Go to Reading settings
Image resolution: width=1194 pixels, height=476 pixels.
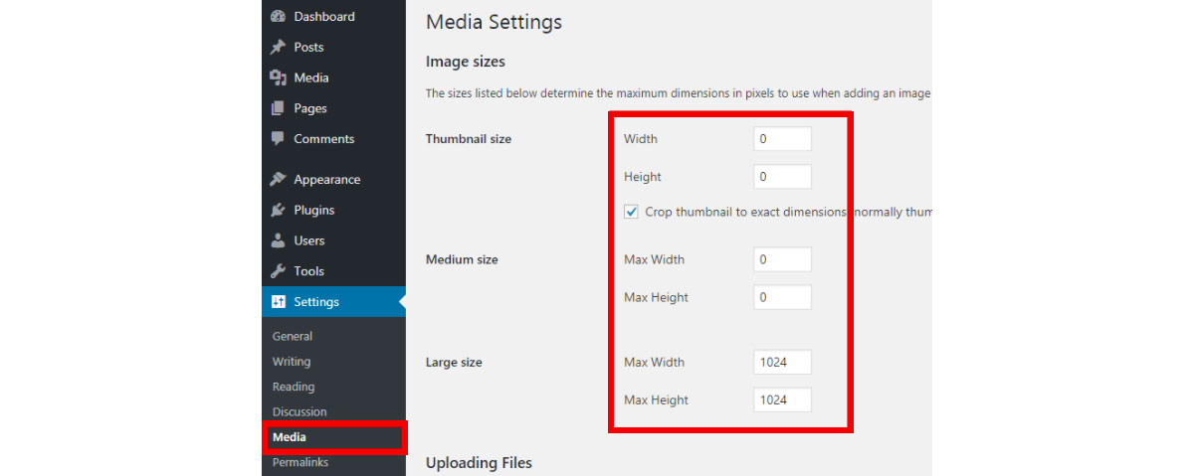point(293,387)
